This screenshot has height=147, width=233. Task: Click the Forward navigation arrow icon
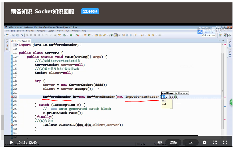(x=160, y=35)
